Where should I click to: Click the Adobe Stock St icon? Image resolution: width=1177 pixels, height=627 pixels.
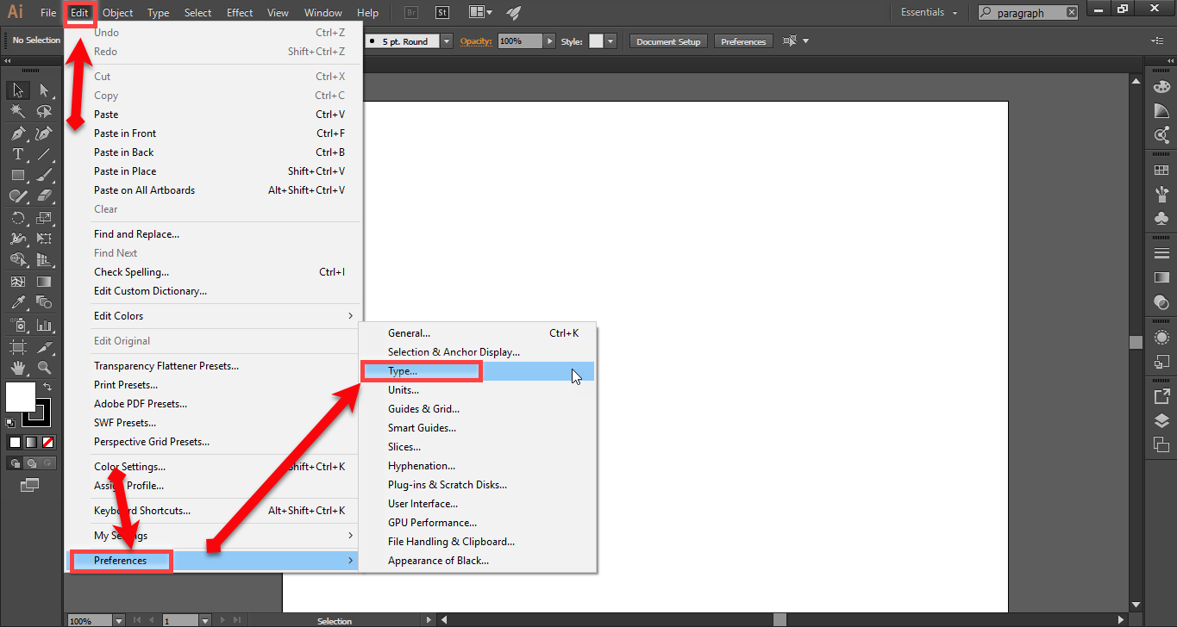(442, 13)
